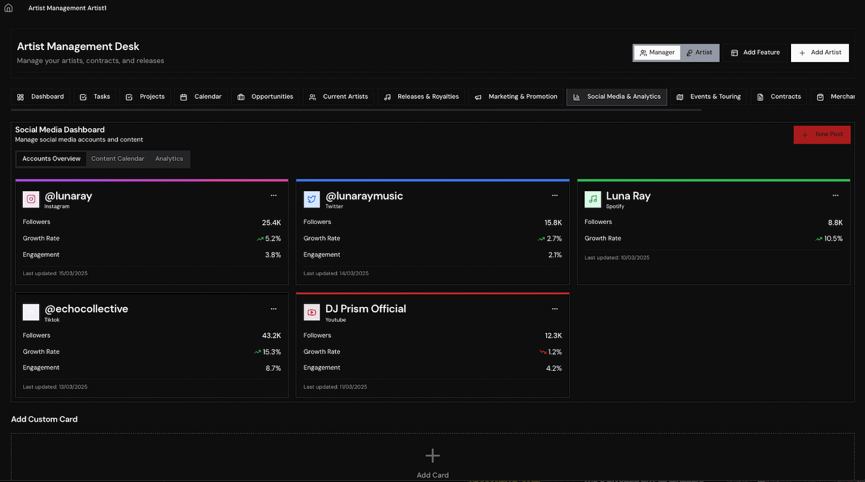Open the three-dot menu on Luna Ray Spotify card
Image resolution: width=865 pixels, height=482 pixels.
pyautogui.click(x=836, y=195)
